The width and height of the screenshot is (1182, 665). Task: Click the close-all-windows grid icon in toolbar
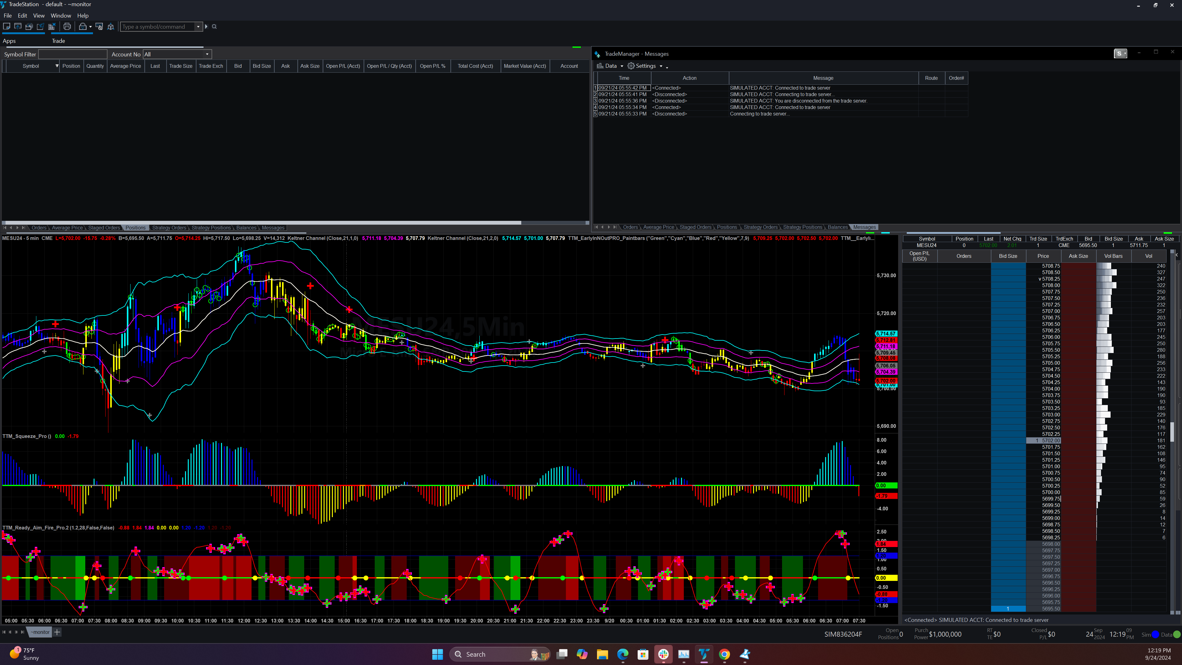52,26
